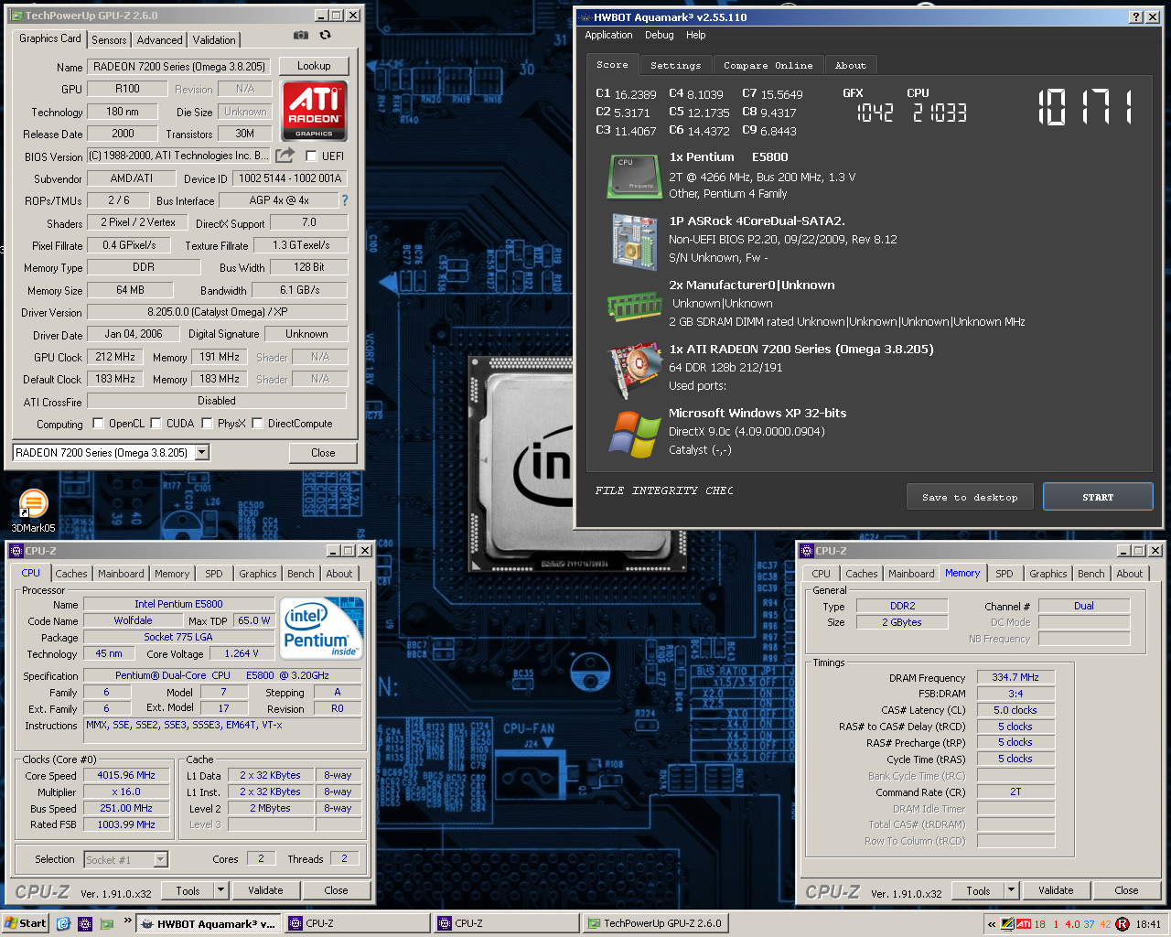The image size is (1171, 937).
Task: Open the Mainboard tab in left CPU-Z
Action: pyautogui.click(x=121, y=574)
